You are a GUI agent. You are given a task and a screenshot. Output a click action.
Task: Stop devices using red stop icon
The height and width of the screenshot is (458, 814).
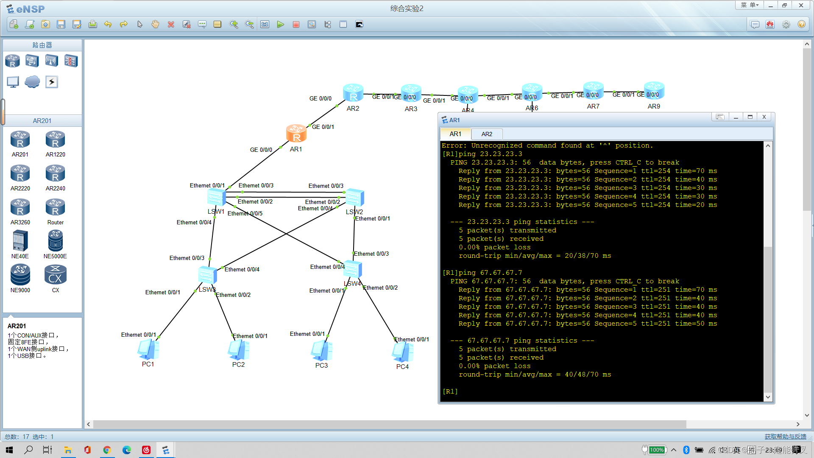click(296, 25)
